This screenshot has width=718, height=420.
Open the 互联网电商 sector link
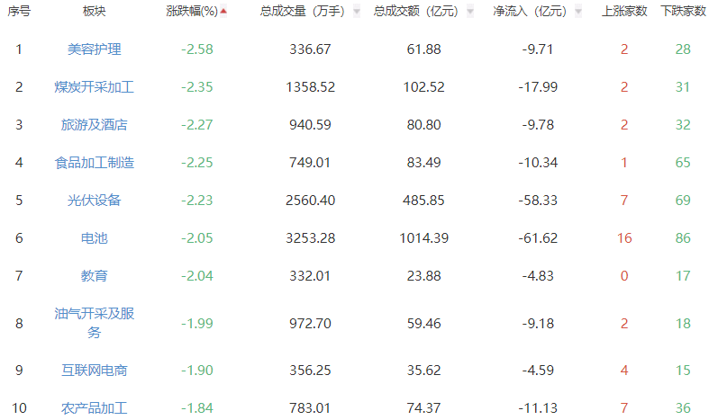pyautogui.click(x=94, y=370)
